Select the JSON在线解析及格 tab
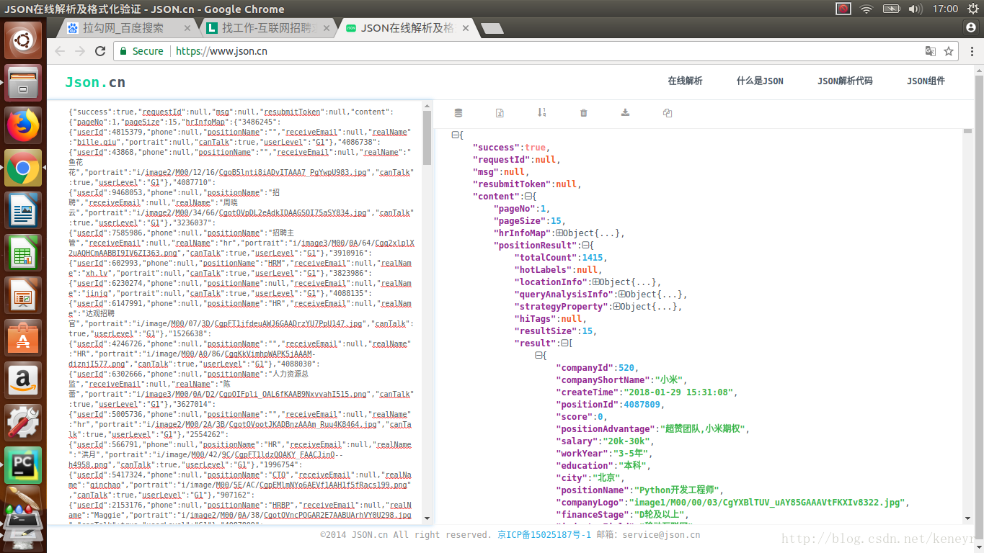Viewport: 984px width, 553px height. (406, 28)
